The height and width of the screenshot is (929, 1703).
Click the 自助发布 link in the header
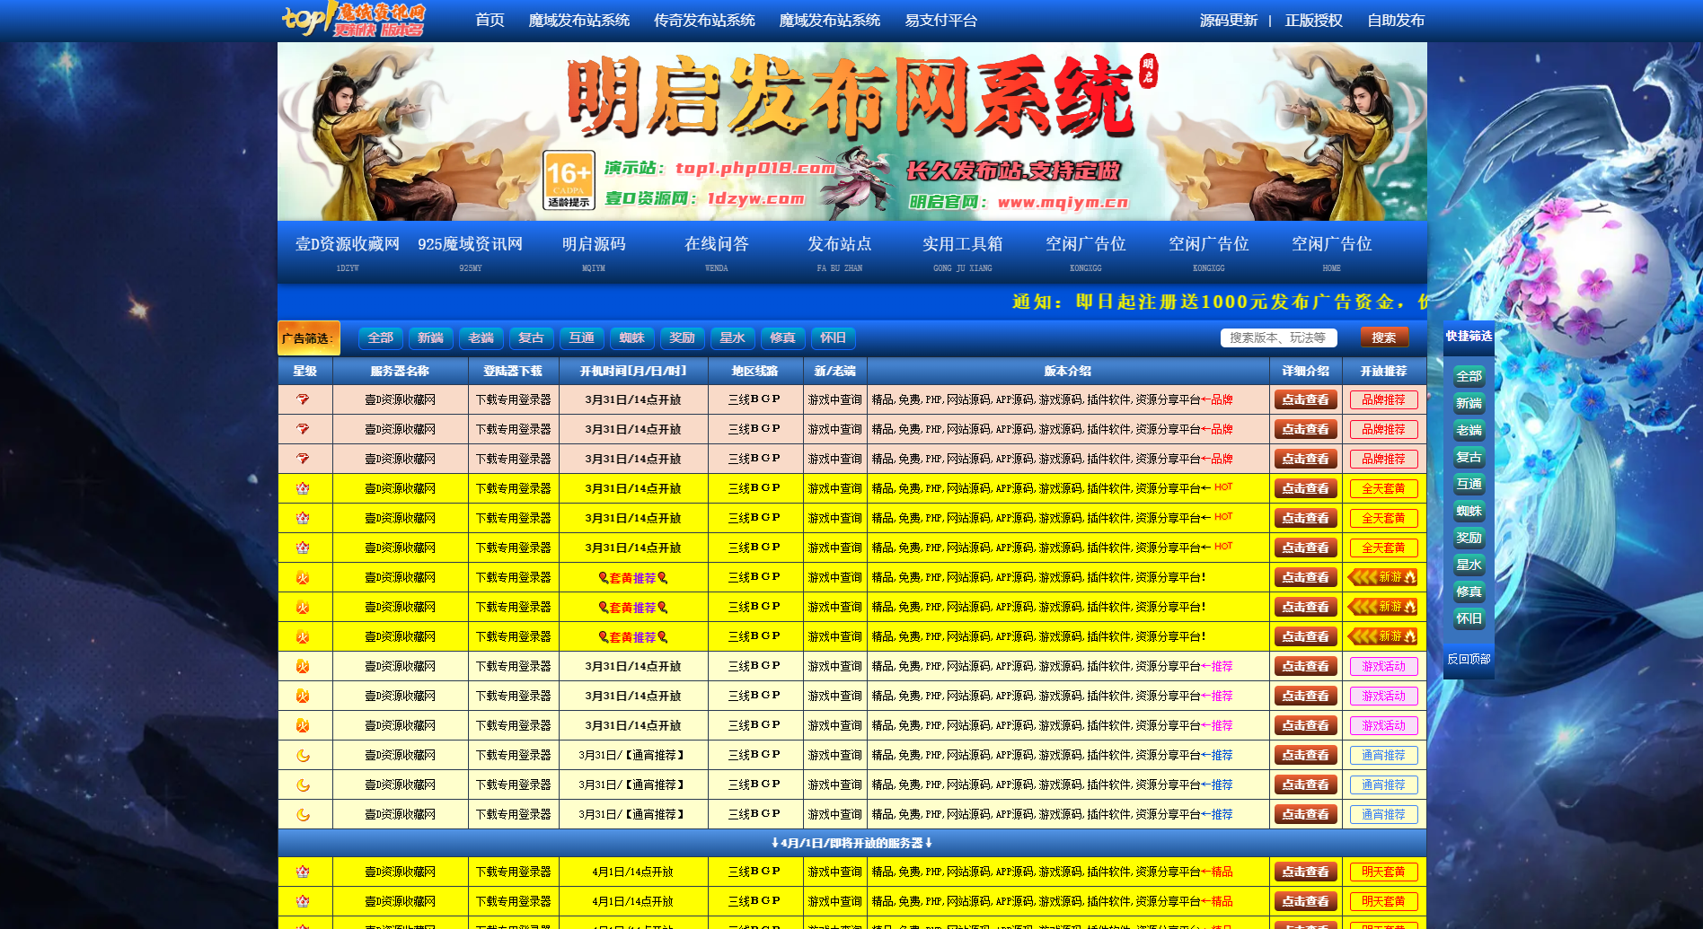pos(1395,20)
